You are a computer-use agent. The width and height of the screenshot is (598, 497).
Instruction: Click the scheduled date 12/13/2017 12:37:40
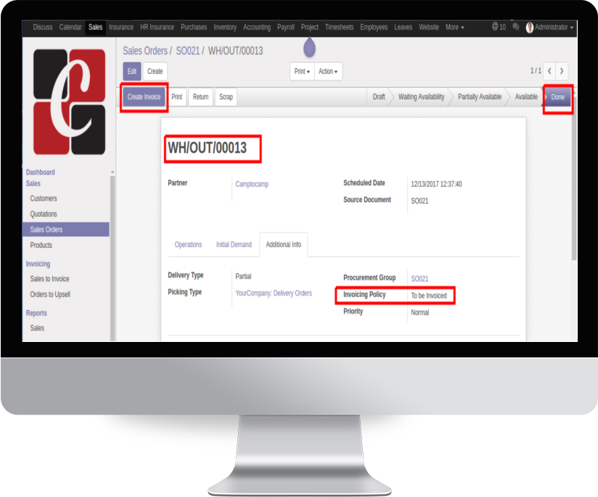436,184
